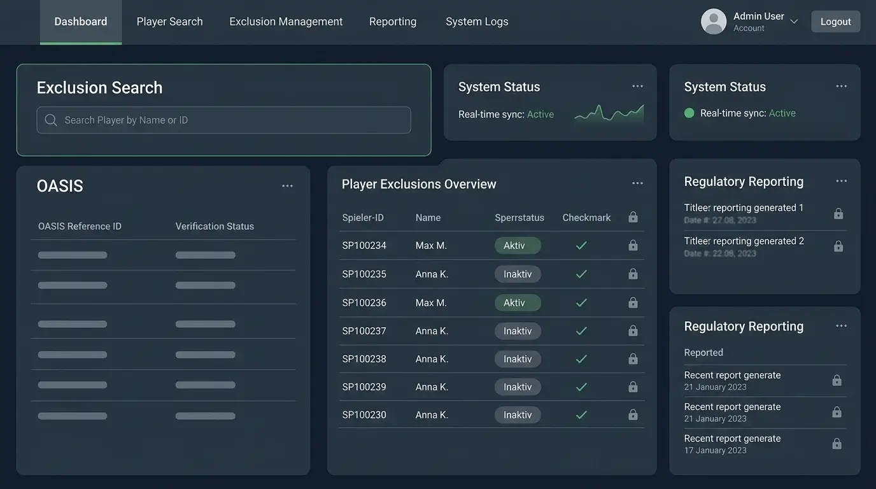Screen dimensions: 876x489
Task: Click the sync activity sparkline chart
Action: coord(609,113)
